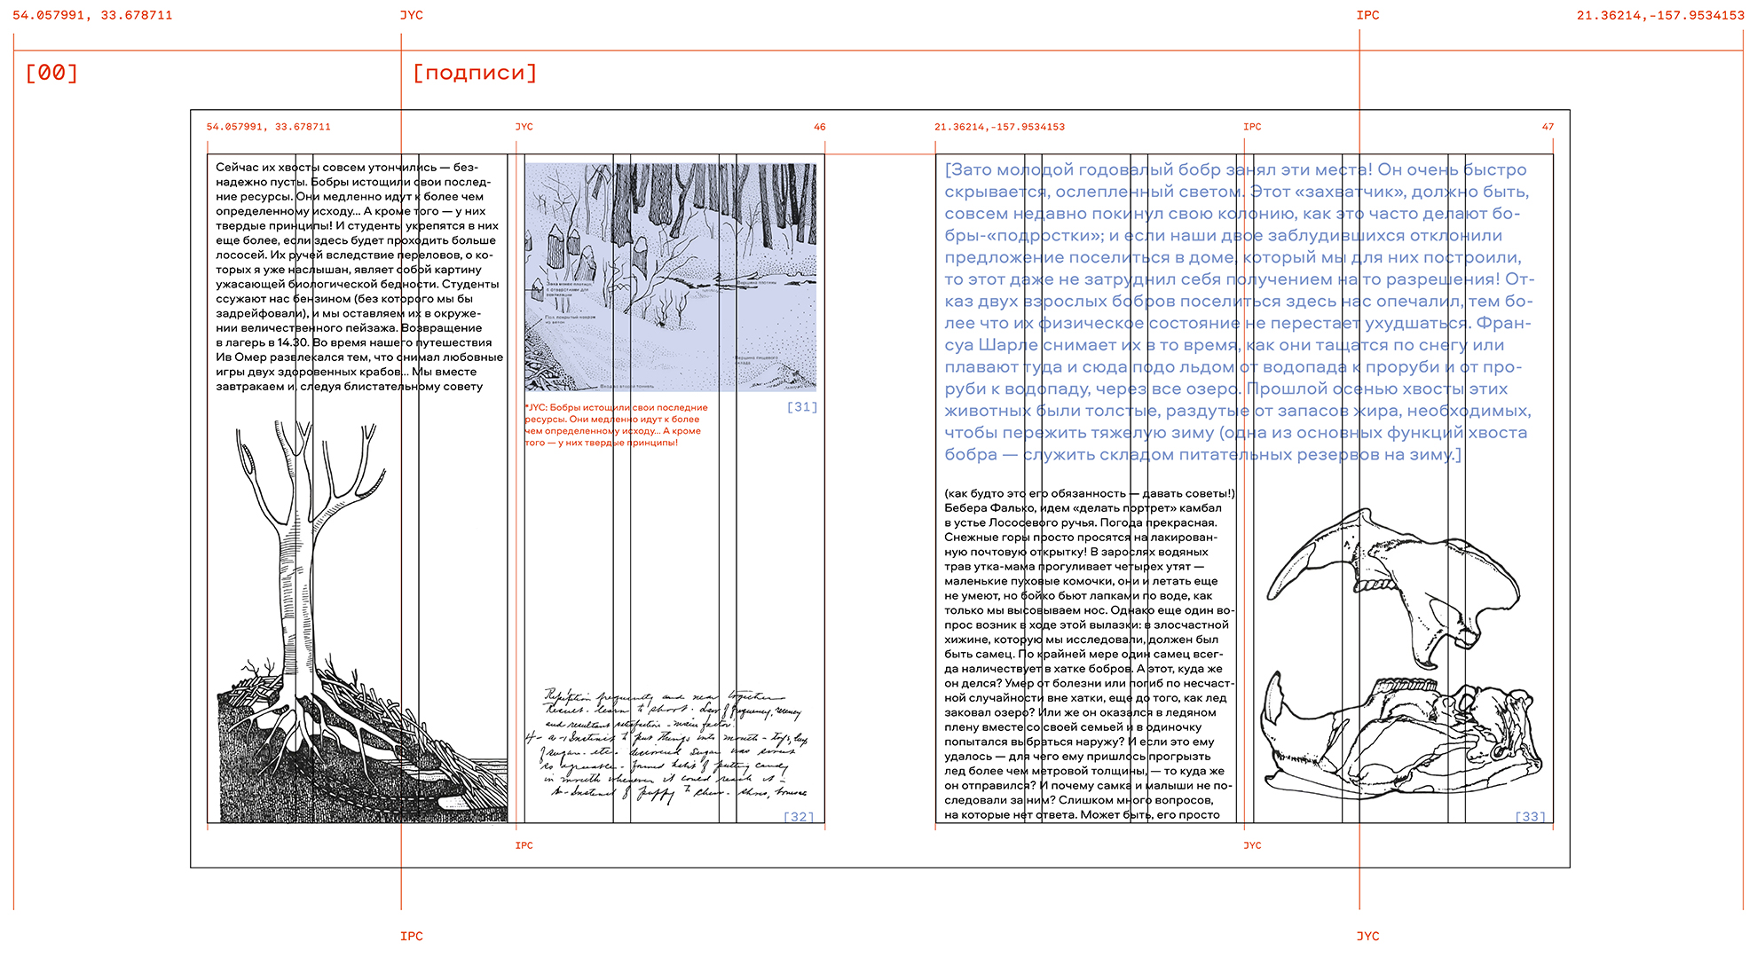Click figure number [32]
1757x958 pixels.
tap(799, 817)
